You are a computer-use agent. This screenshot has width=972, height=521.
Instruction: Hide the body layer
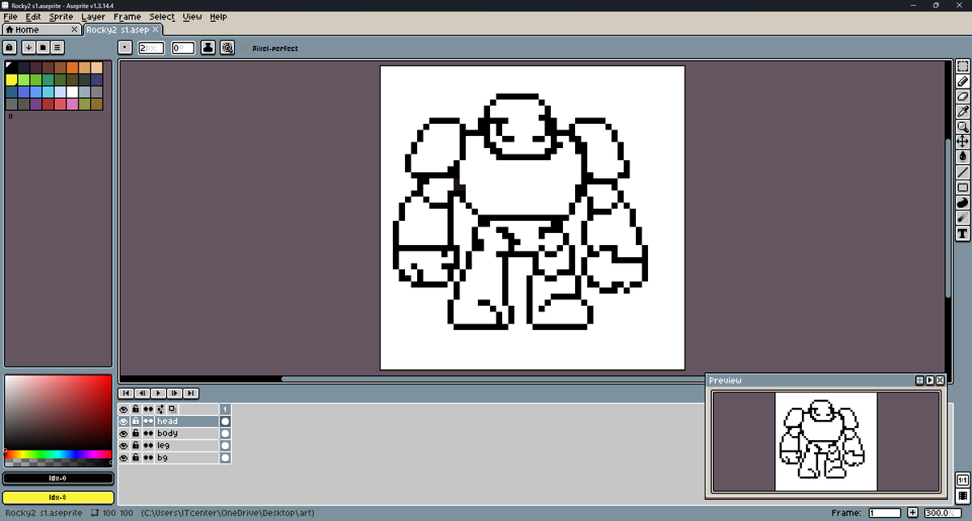click(x=124, y=434)
